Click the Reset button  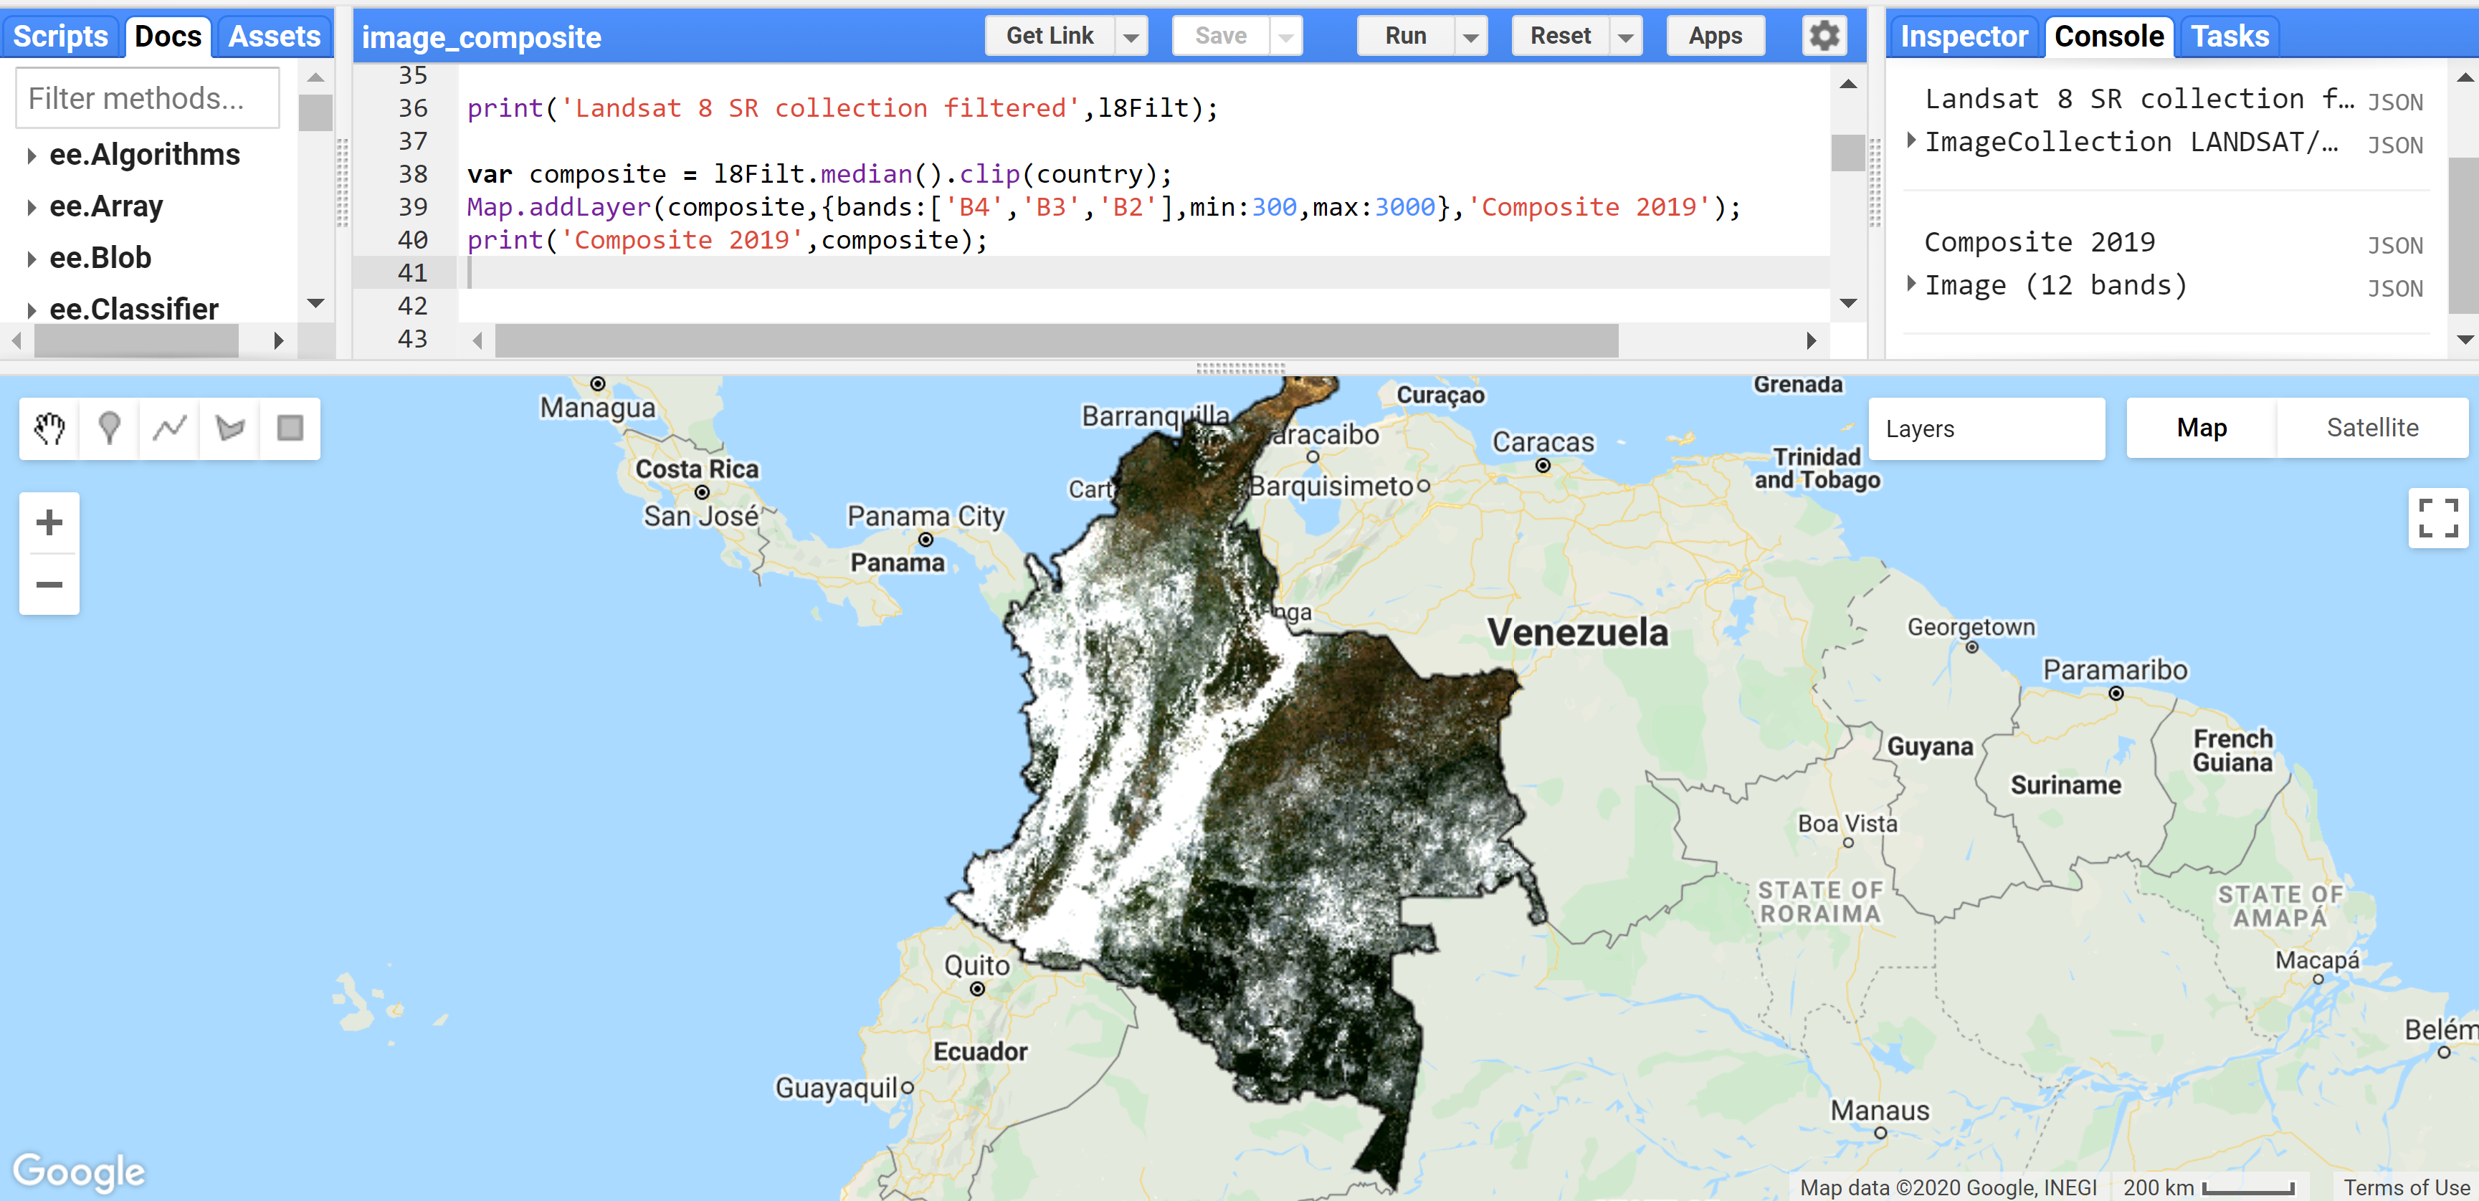(1560, 37)
